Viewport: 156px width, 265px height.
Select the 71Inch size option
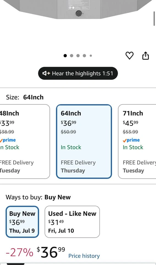tap(137, 141)
